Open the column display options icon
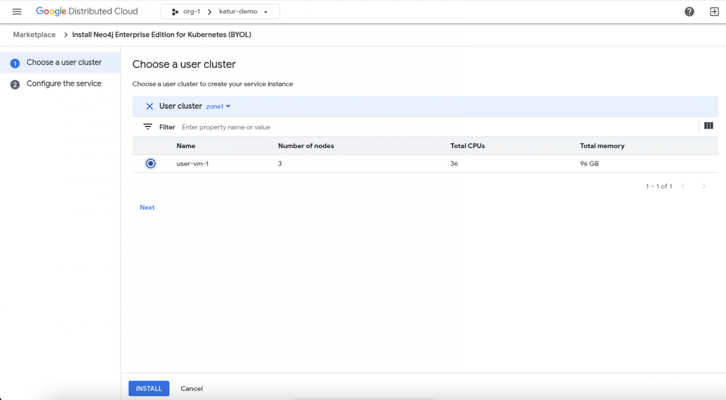The width and height of the screenshot is (726, 400). (x=709, y=126)
